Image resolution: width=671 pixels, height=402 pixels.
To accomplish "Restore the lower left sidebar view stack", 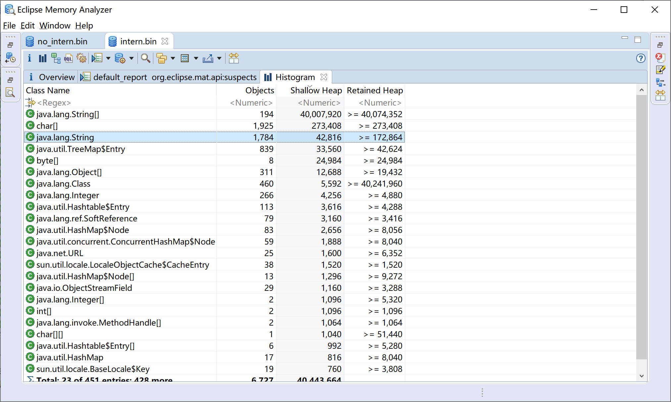I will point(10,80).
